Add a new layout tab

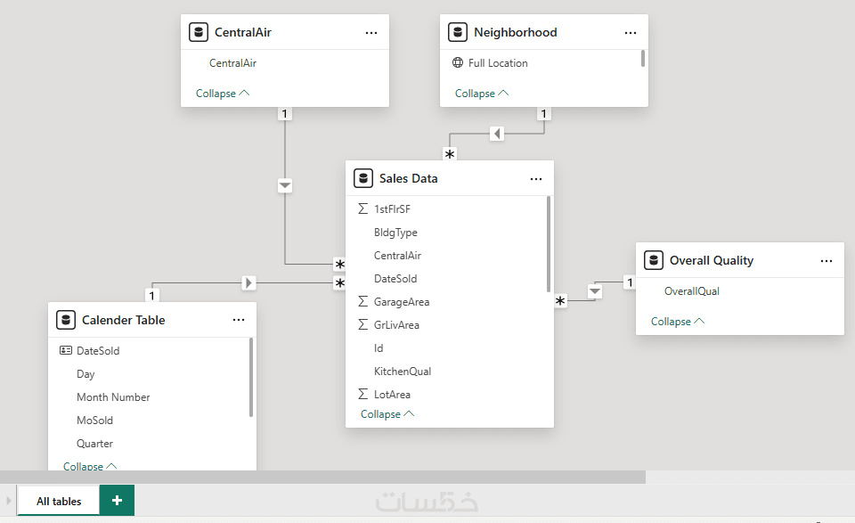click(x=117, y=501)
